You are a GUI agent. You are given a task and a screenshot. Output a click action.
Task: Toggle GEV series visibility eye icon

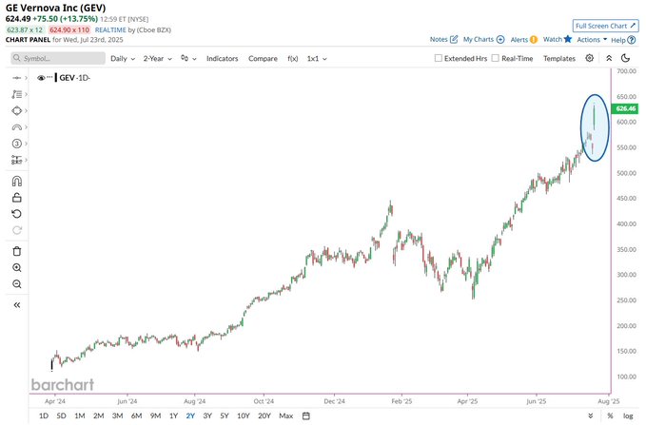coord(41,77)
